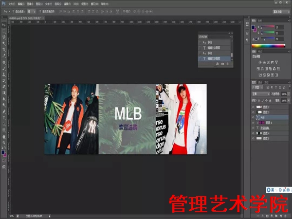The height and width of the screenshot is (219, 292).
Task: Select the Lasso tool
Action: tap(4, 37)
